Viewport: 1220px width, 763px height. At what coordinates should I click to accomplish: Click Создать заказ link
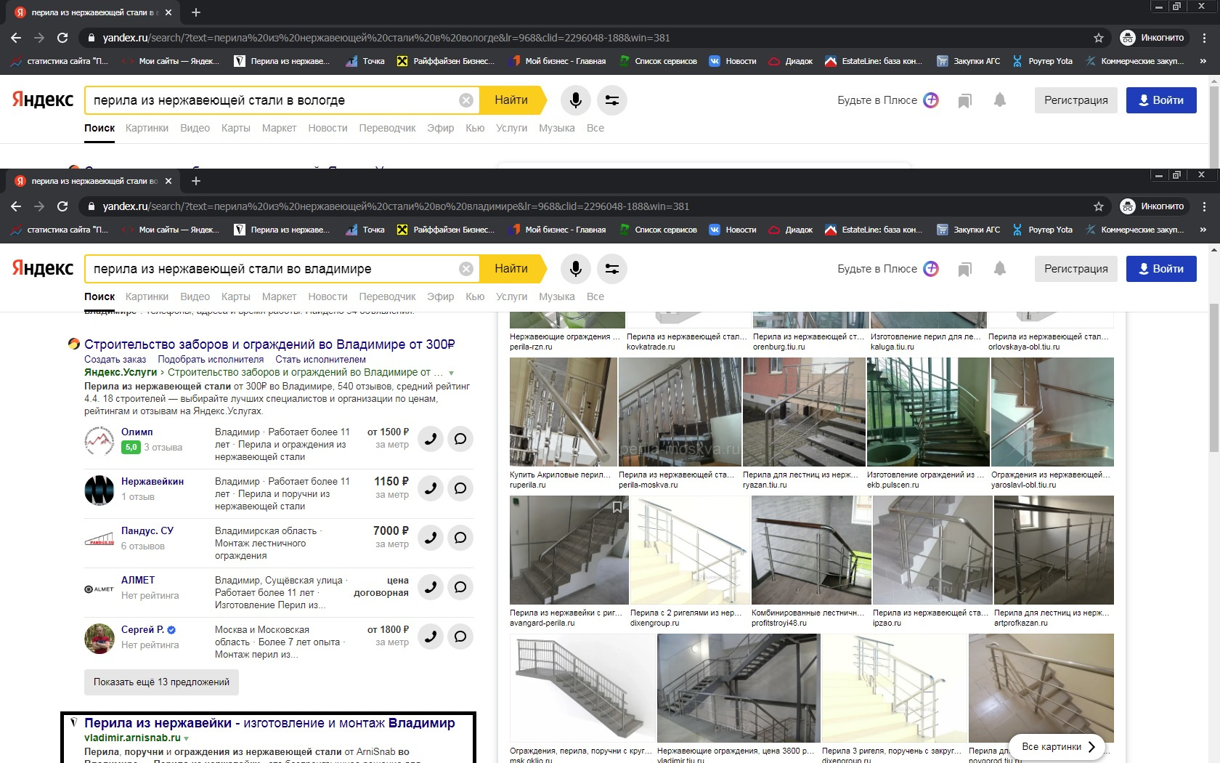point(115,360)
